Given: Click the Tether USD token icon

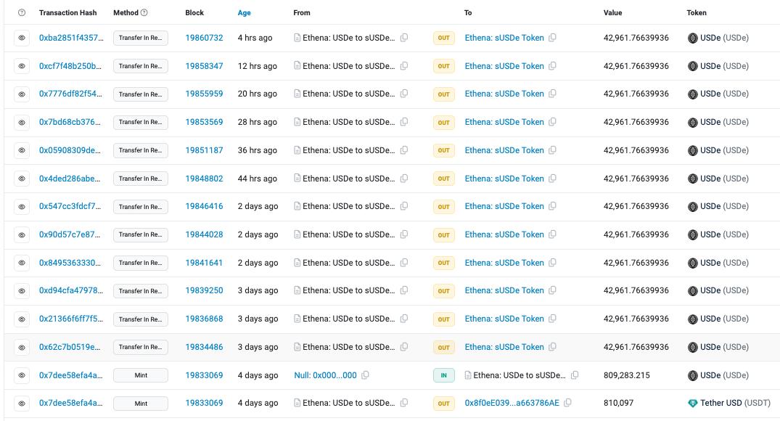Looking at the screenshot, I should click(692, 404).
